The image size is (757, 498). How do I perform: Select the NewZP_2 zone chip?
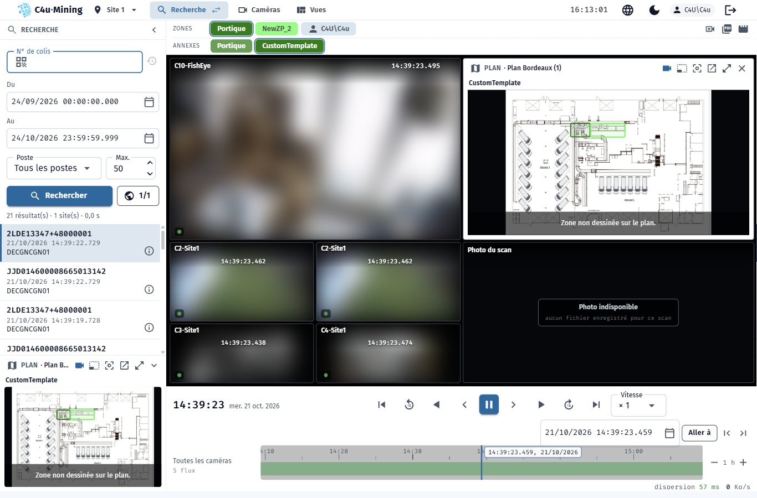click(x=277, y=29)
